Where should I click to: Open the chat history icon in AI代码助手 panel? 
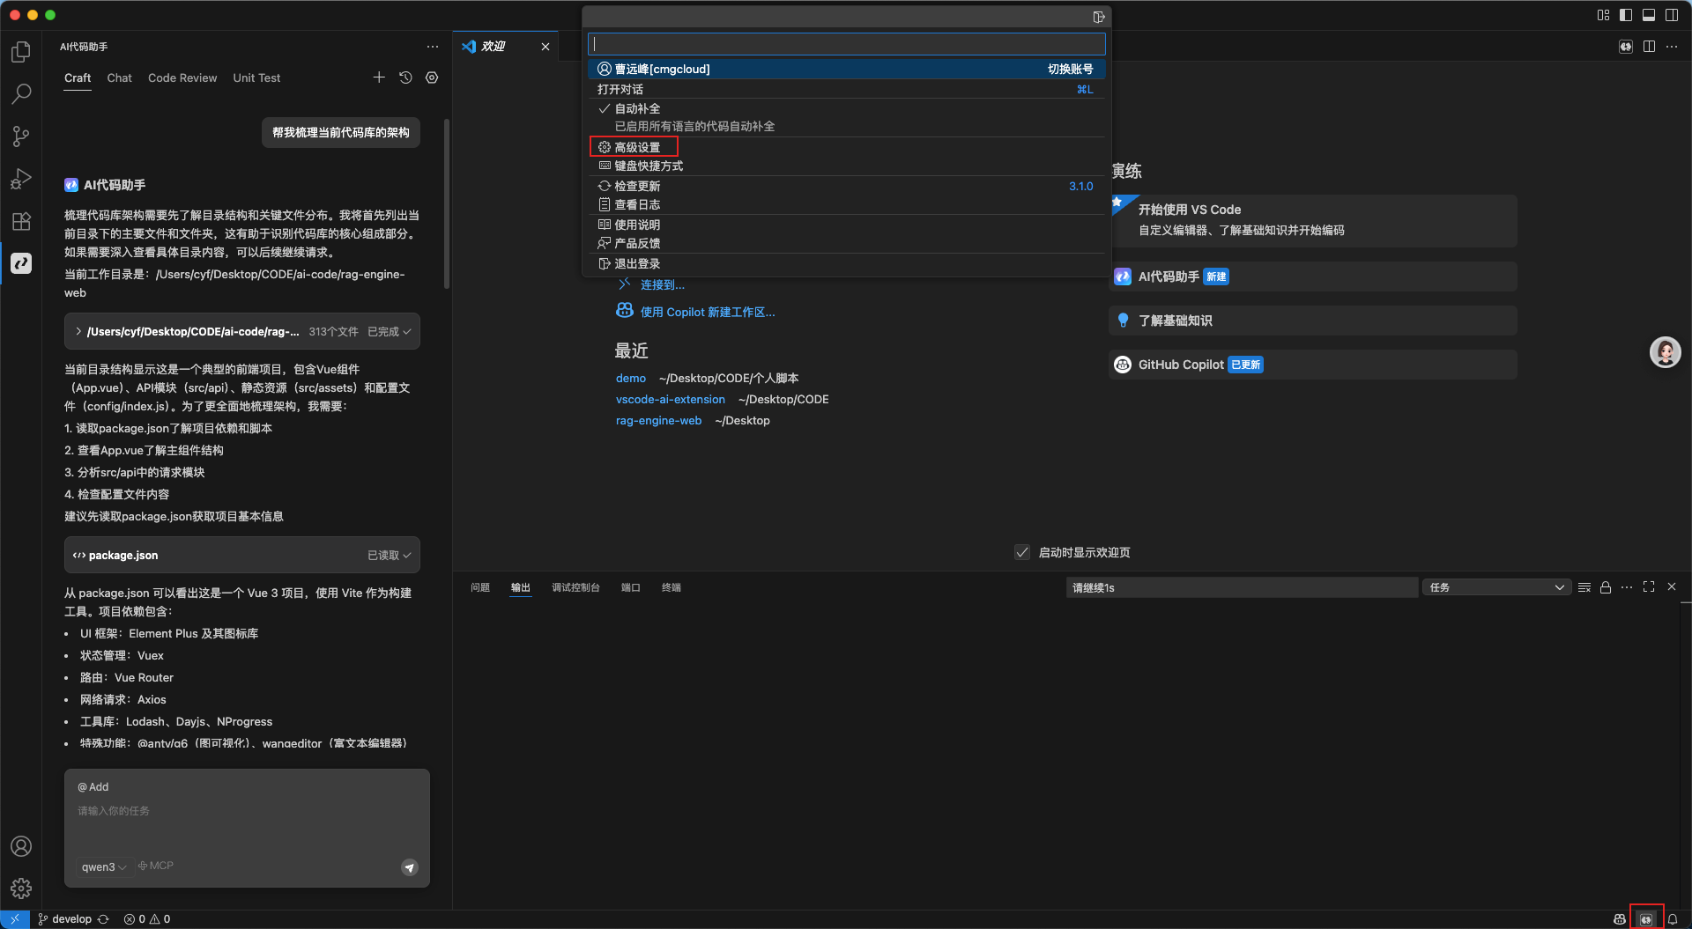coord(405,77)
